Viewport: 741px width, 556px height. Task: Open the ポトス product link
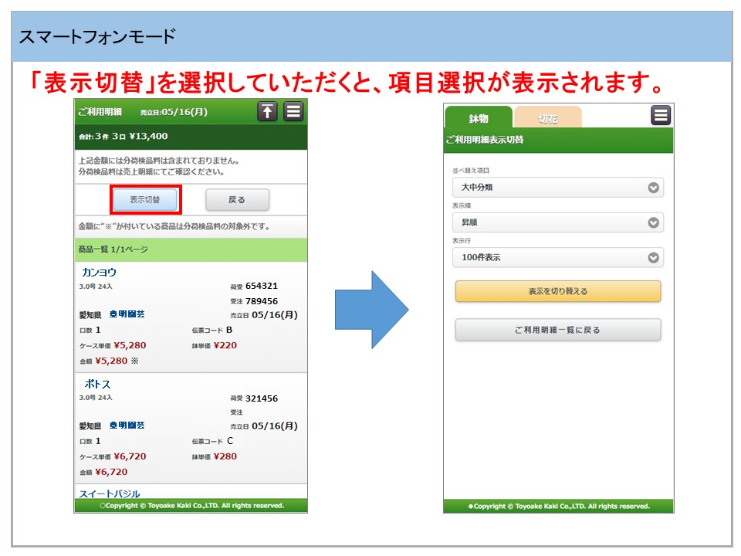pos(96,384)
